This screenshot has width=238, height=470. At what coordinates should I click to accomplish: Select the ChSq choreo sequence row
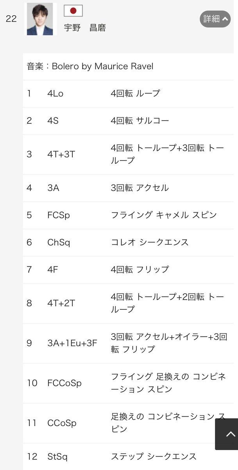(128, 242)
